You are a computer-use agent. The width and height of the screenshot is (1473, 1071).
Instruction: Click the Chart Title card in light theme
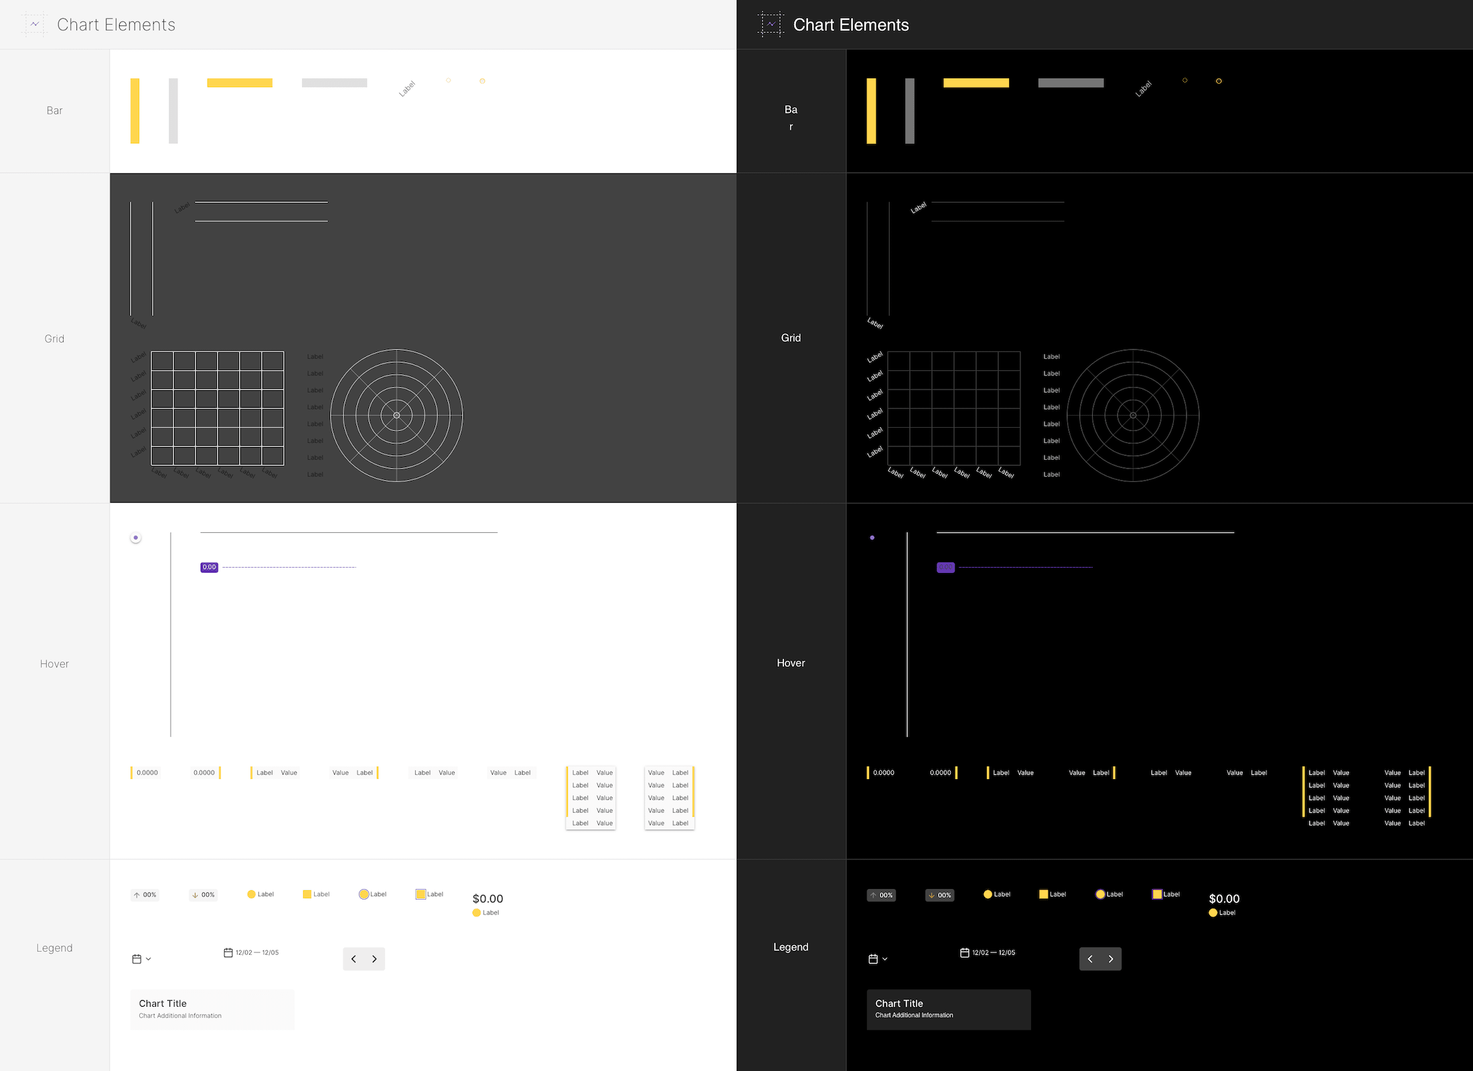(x=212, y=1009)
